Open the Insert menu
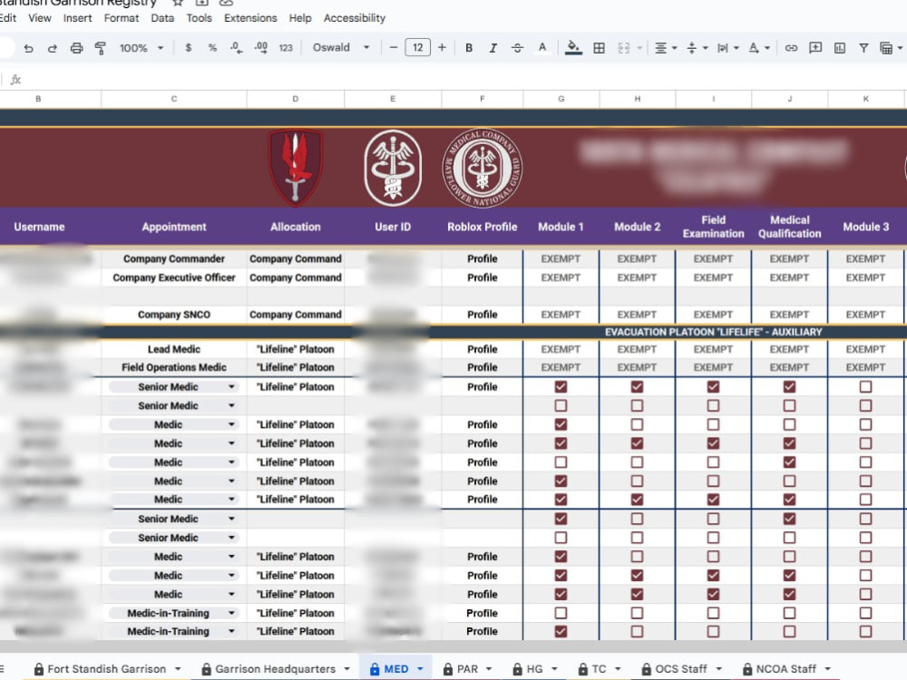This screenshot has width=907, height=680. coord(77,18)
